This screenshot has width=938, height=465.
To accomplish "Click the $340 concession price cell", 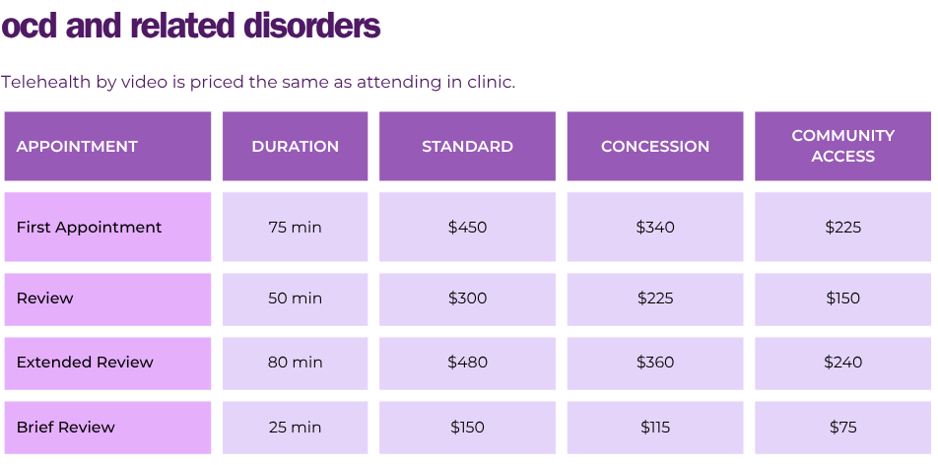I will tap(655, 227).
